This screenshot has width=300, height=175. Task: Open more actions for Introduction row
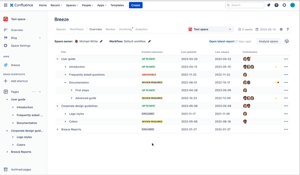[286, 67]
